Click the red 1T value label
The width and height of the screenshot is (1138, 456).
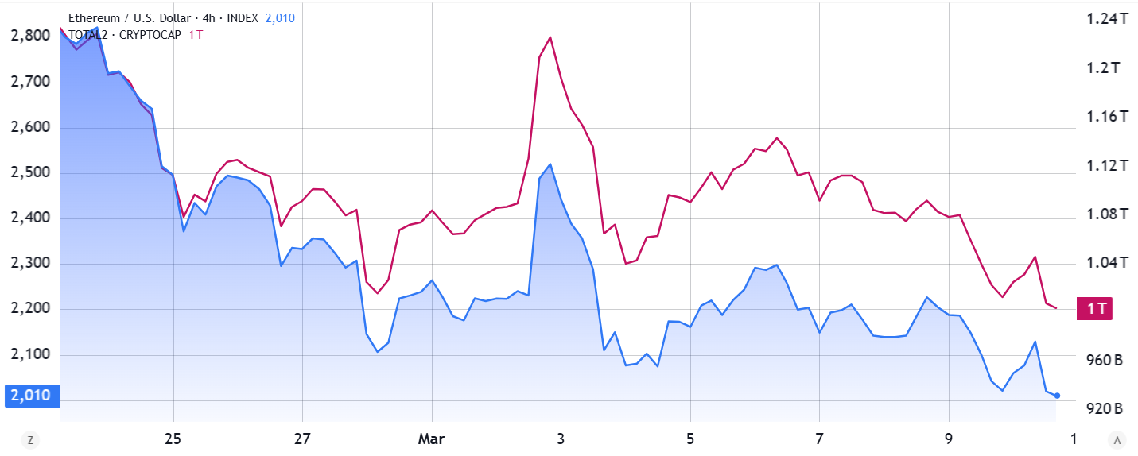point(1097,309)
